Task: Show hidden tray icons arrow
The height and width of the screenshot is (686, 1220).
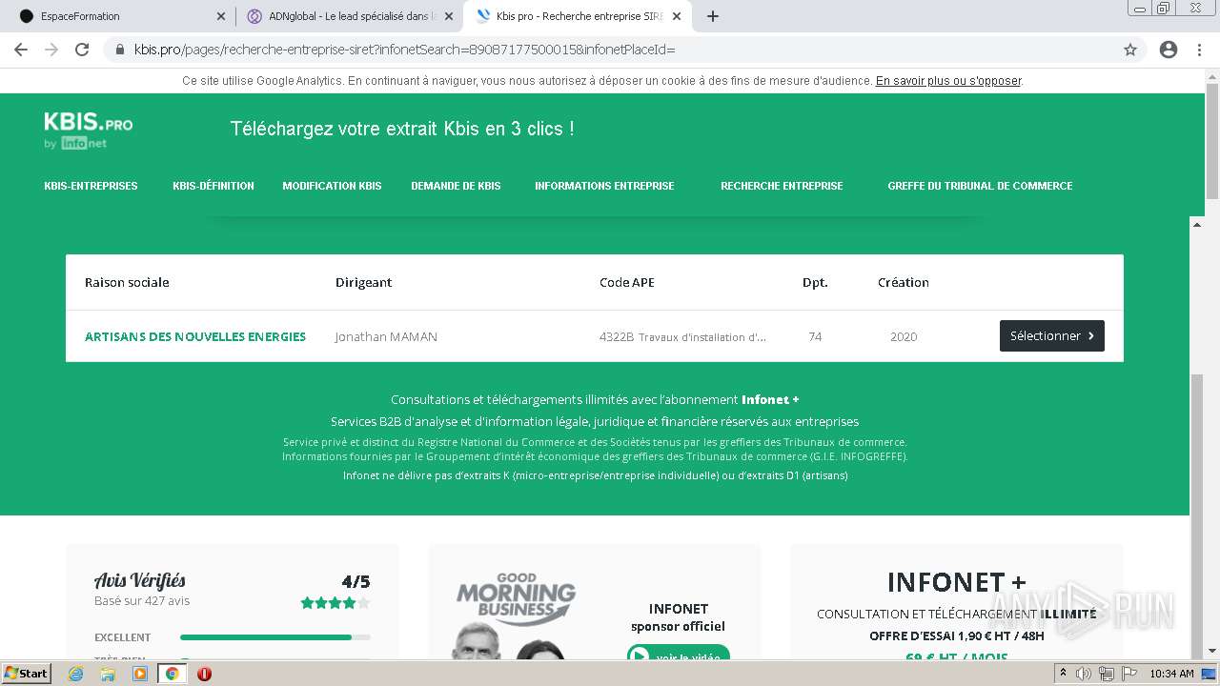Action: 1063,674
